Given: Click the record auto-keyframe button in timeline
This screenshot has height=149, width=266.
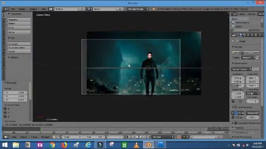Looking at the screenshot, I should click(x=179, y=137).
